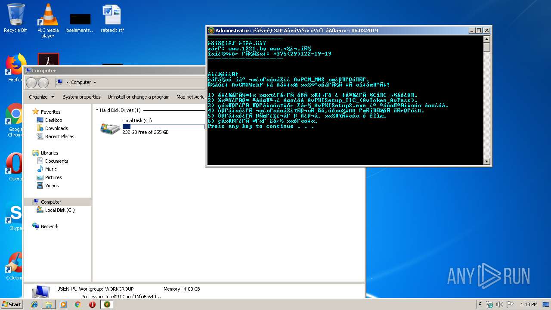551x310 pixels.
Task: Click the Memory: 4.00 GB detail
Action: (182, 289)
